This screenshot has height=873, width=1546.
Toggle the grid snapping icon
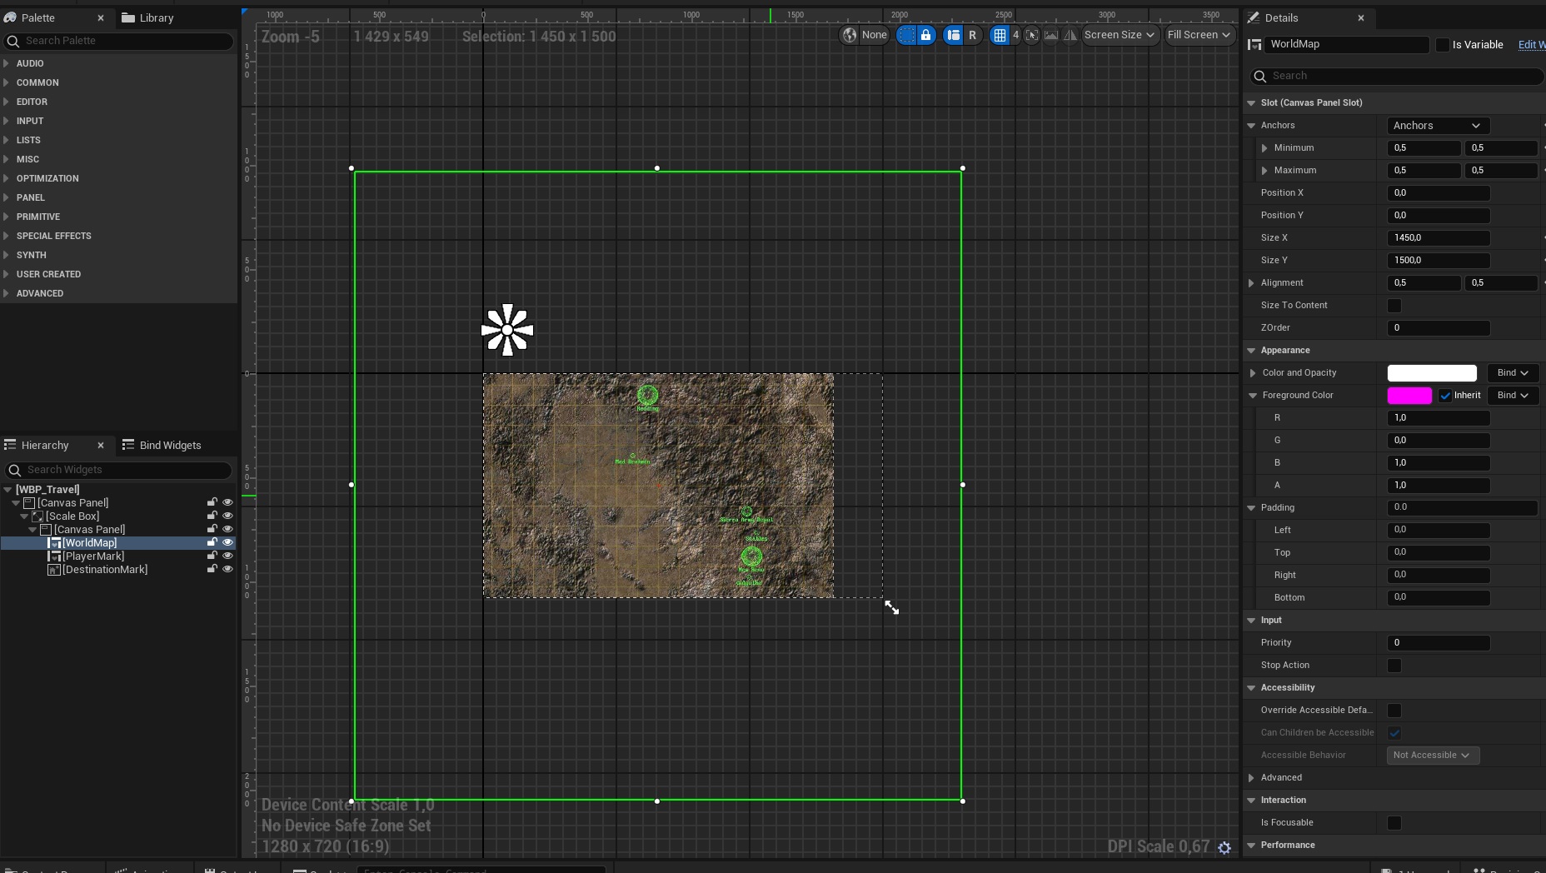click(1000, 35)
